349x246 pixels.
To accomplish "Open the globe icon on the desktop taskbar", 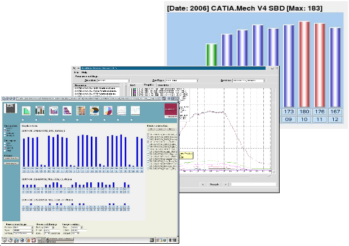I will pos(22,240).
